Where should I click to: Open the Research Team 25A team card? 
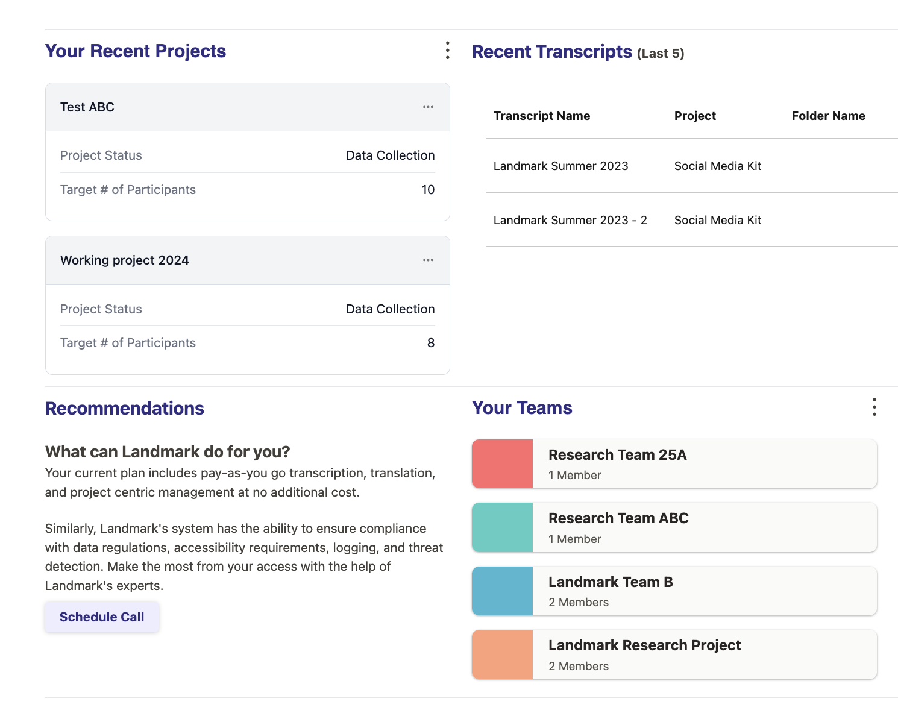(x=703, y=463)
